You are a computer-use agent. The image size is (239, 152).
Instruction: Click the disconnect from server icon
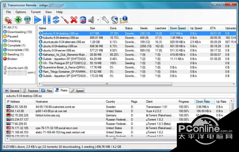(8, 20)
